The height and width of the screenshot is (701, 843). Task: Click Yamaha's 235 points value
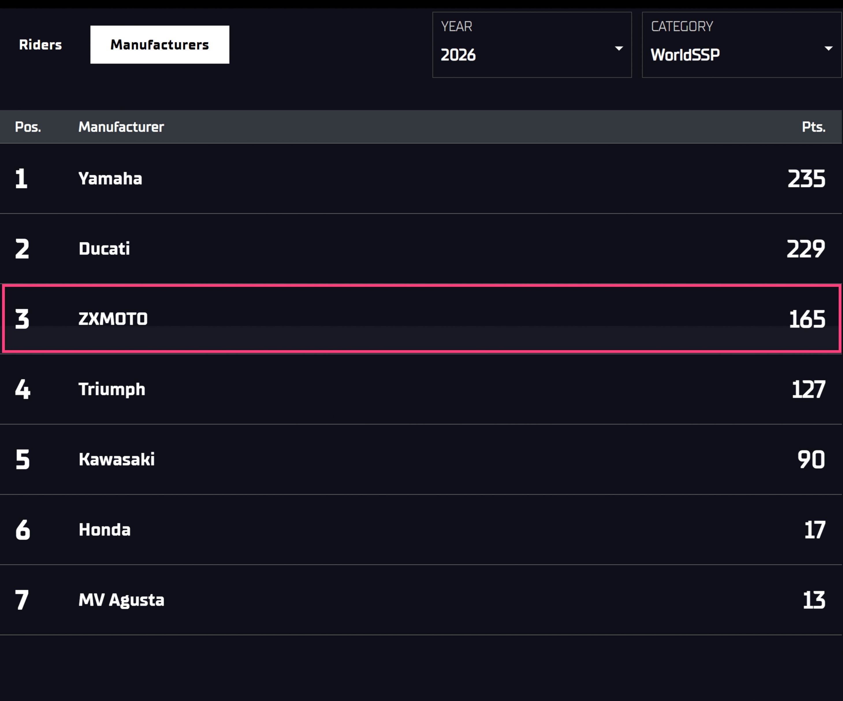(807, 179)
